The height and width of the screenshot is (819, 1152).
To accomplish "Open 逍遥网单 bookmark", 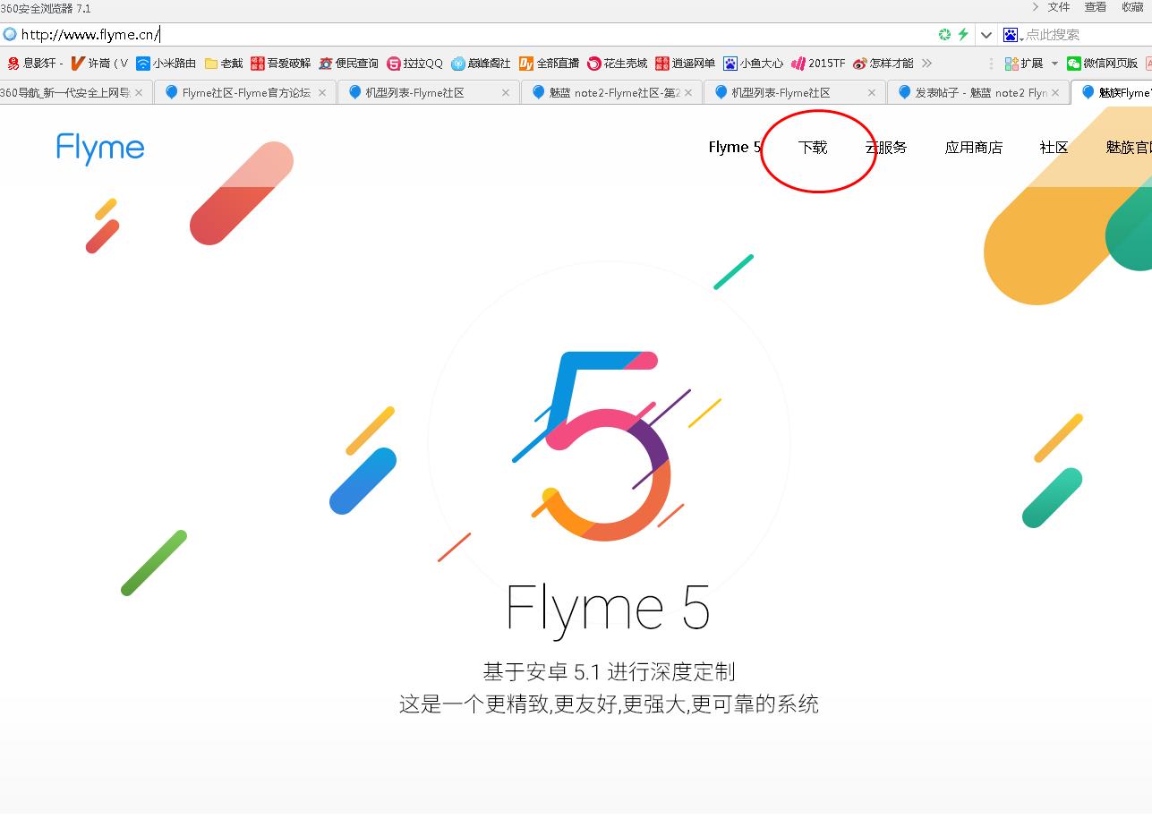I will (x=686, y=64).
